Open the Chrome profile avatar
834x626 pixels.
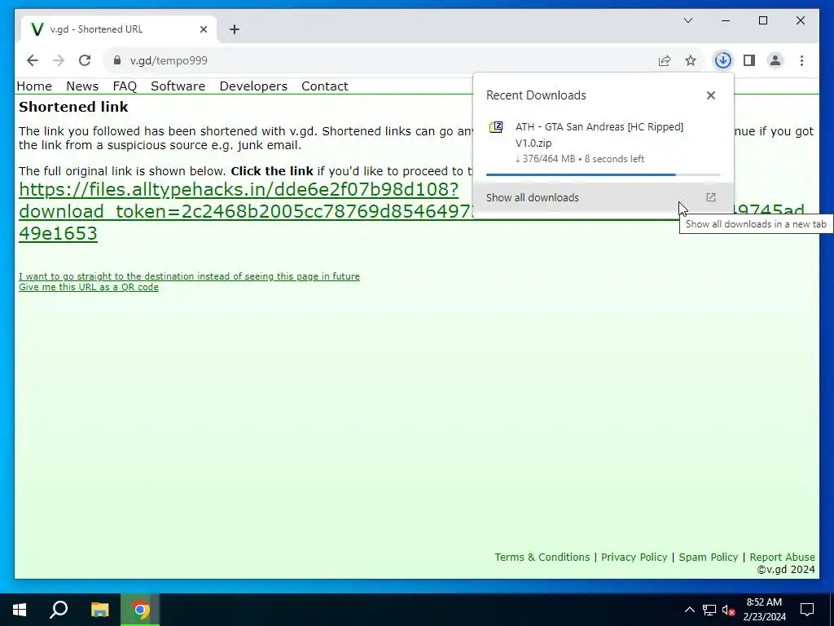click(x=775, y=60)
